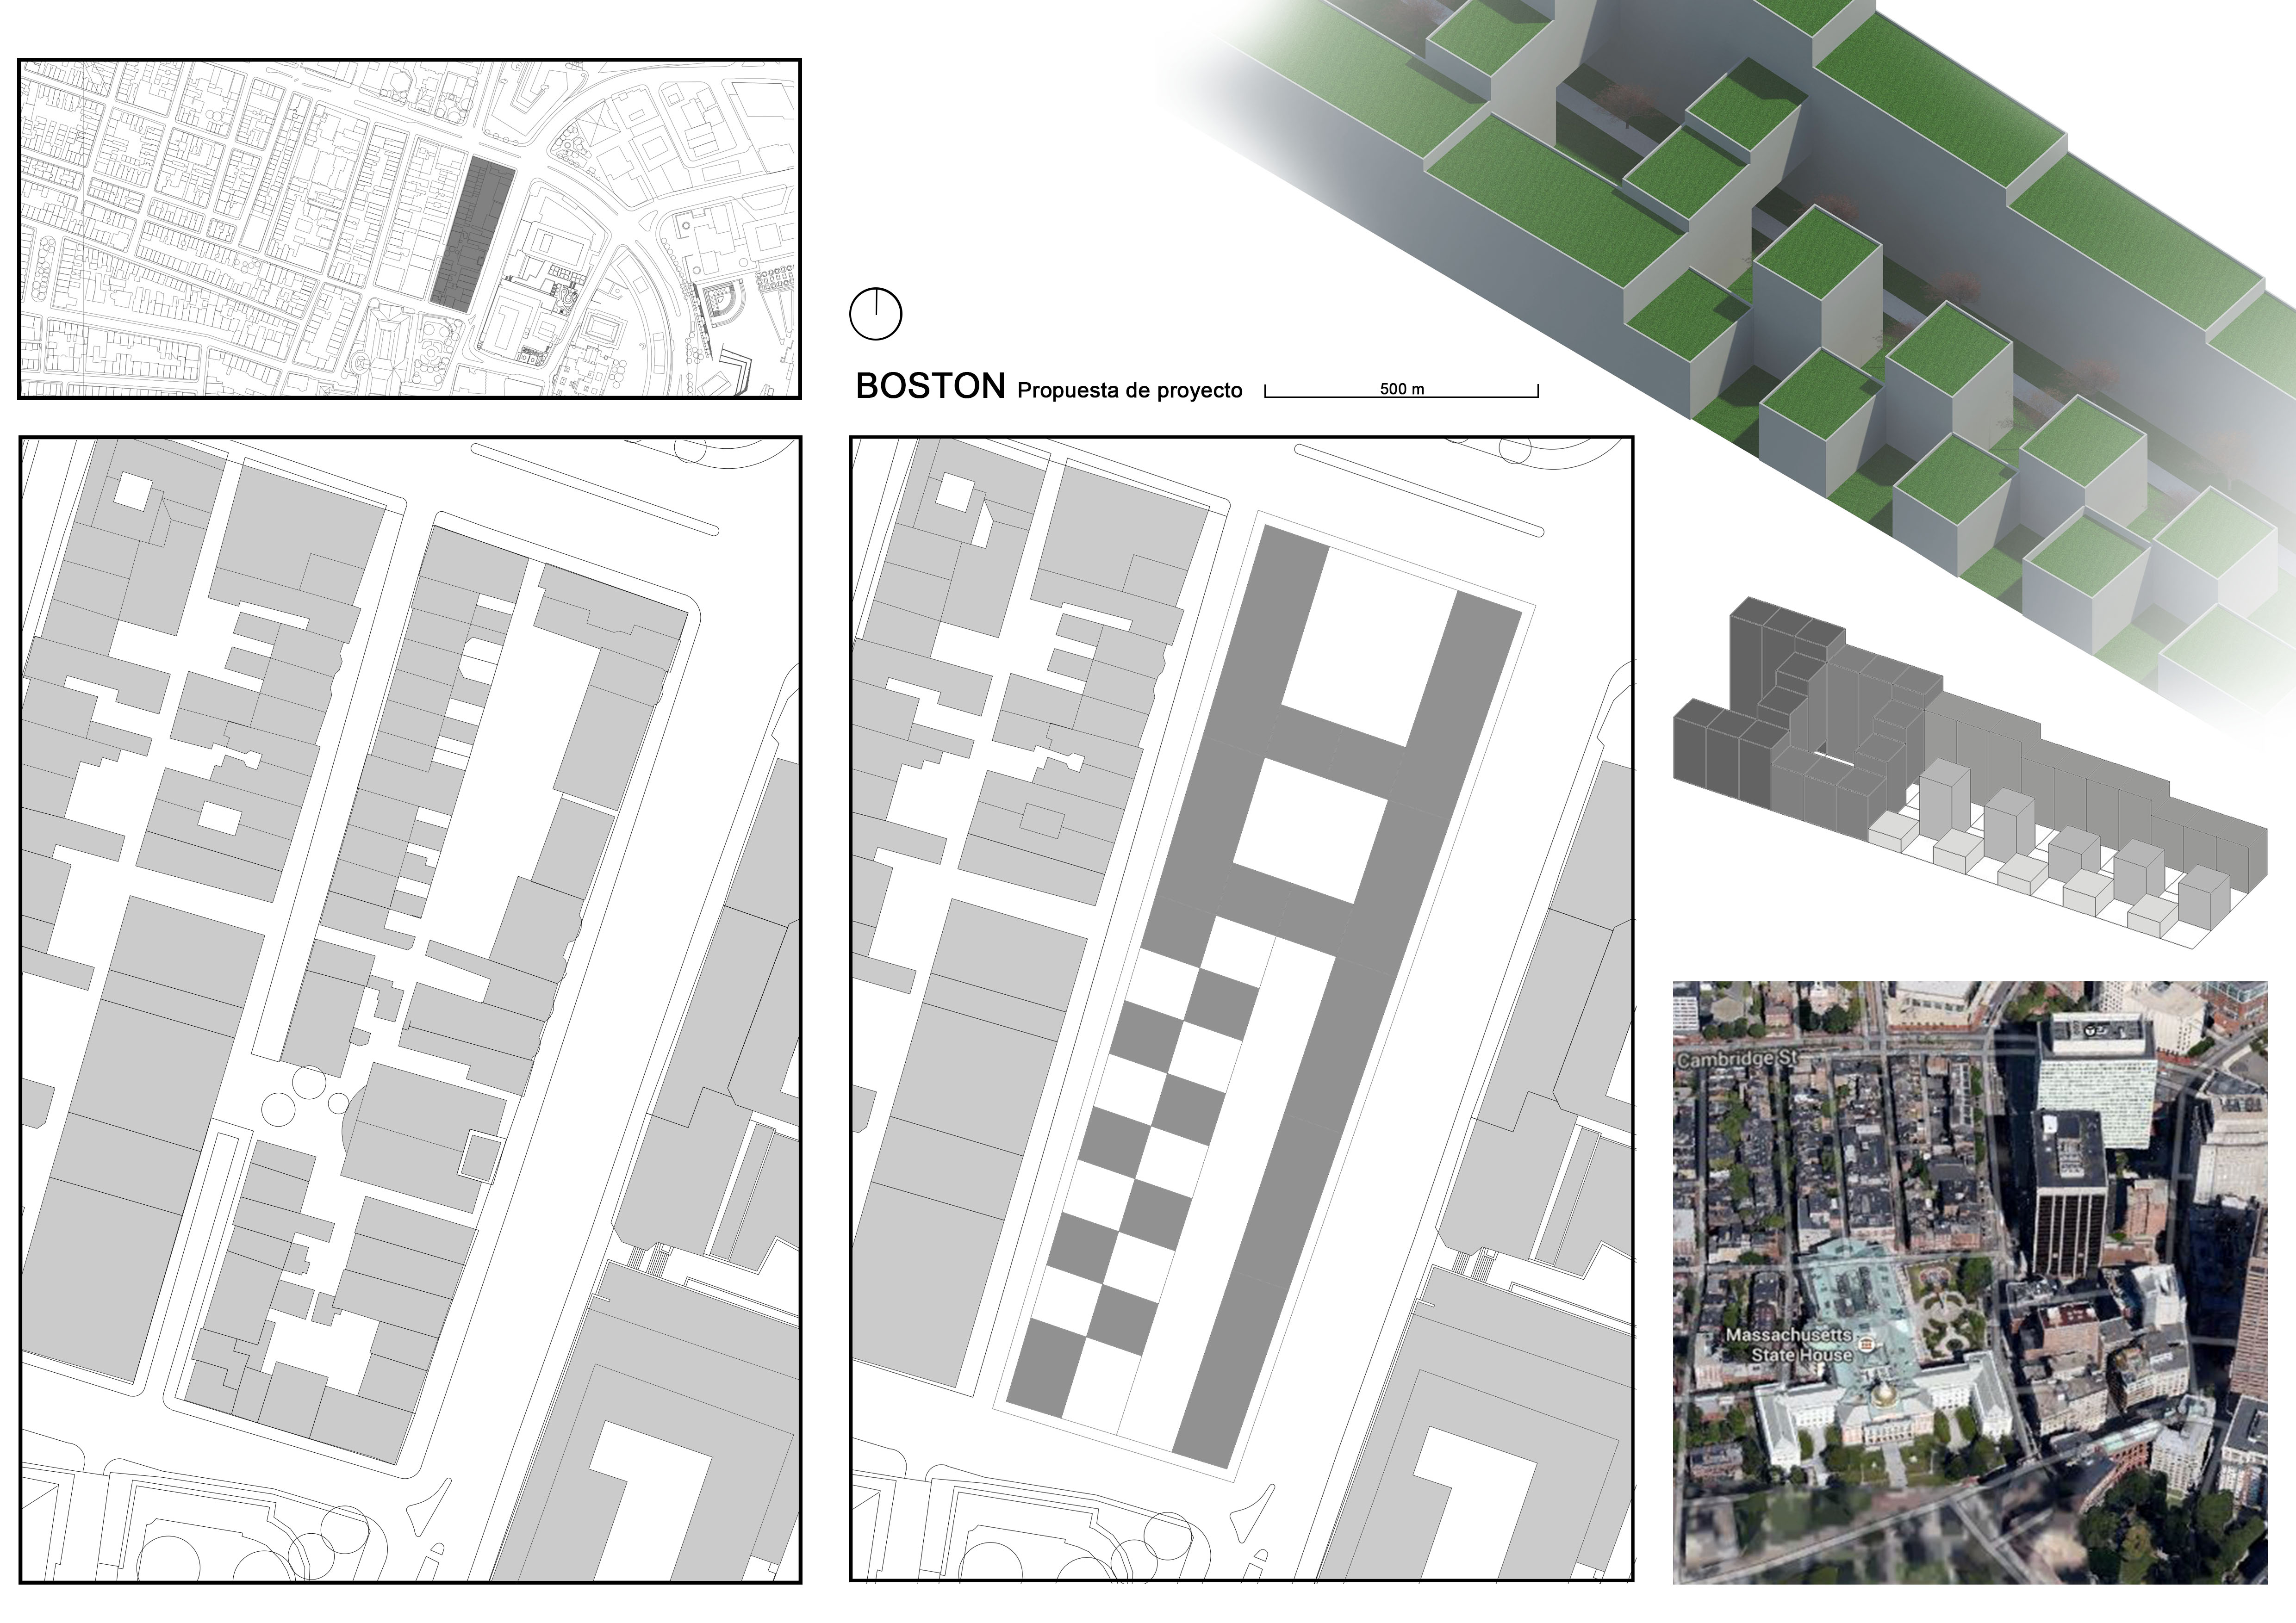Click the 'Propuesta de proyecto' subtitle
The height and width of the screenshot is (1623, 2296).
1130,391
